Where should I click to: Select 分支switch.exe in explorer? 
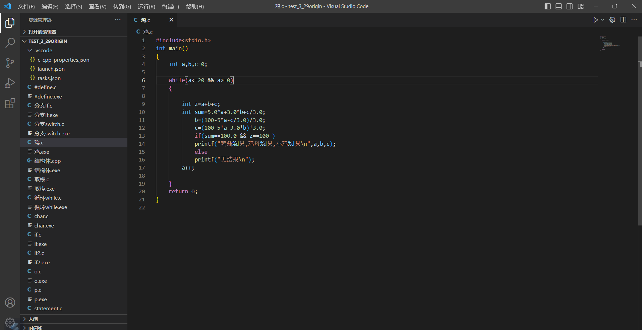74,133
